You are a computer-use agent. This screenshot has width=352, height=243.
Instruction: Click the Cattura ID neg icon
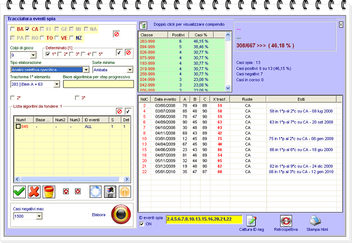(x=252, y=221)
